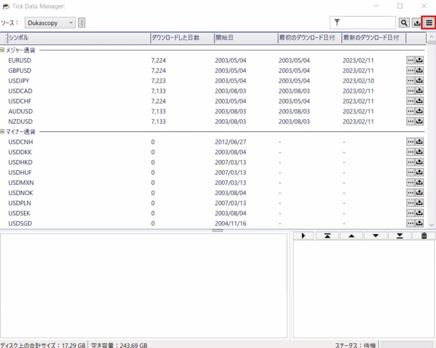Click the horizontal splitter handle below the list
The image size is (436, 348).
218,230
